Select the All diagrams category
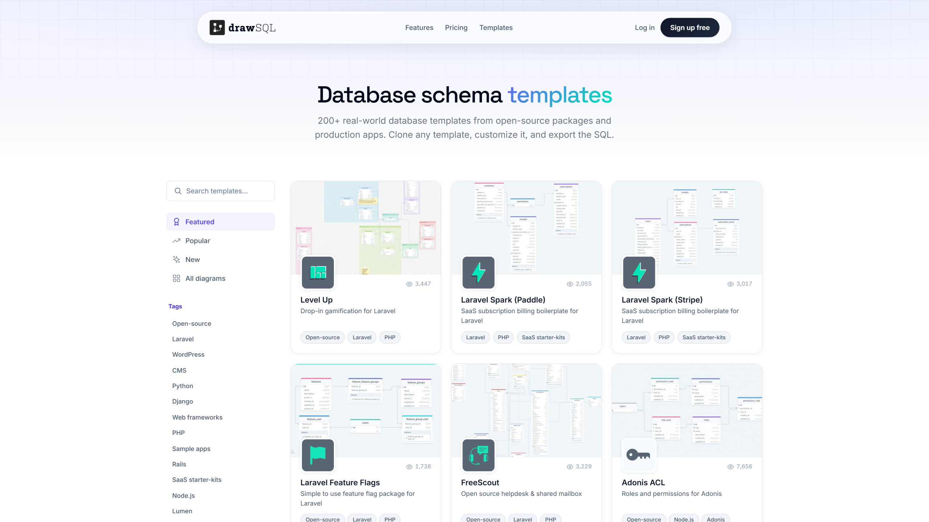929x522 pixels. [x=221, y=278]
